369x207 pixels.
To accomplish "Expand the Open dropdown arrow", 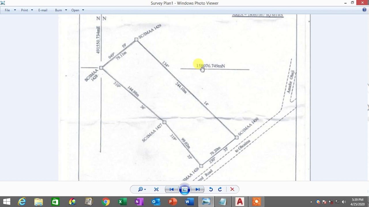I will (x=83, y=10).
